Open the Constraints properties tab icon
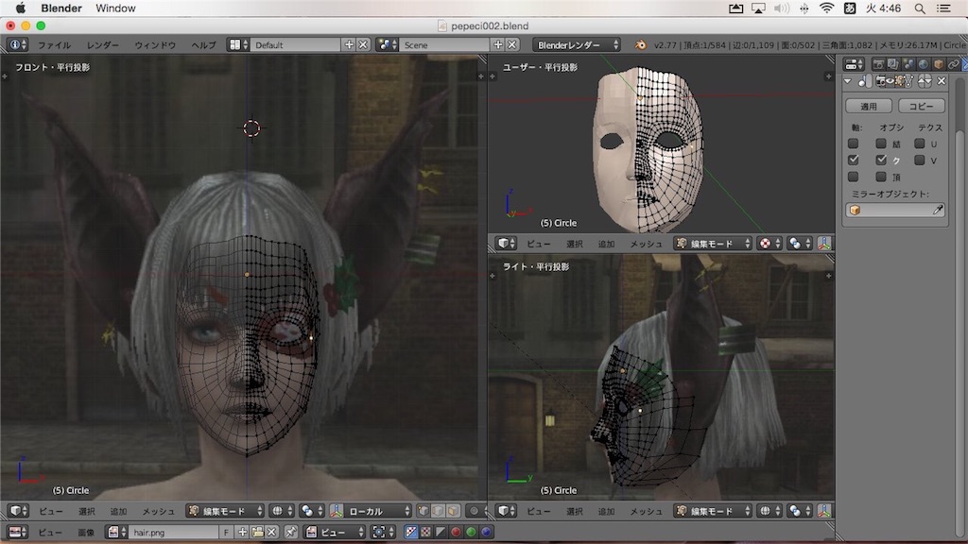Image resolution: width=968 pixels, height=544 pixels. 953,63
